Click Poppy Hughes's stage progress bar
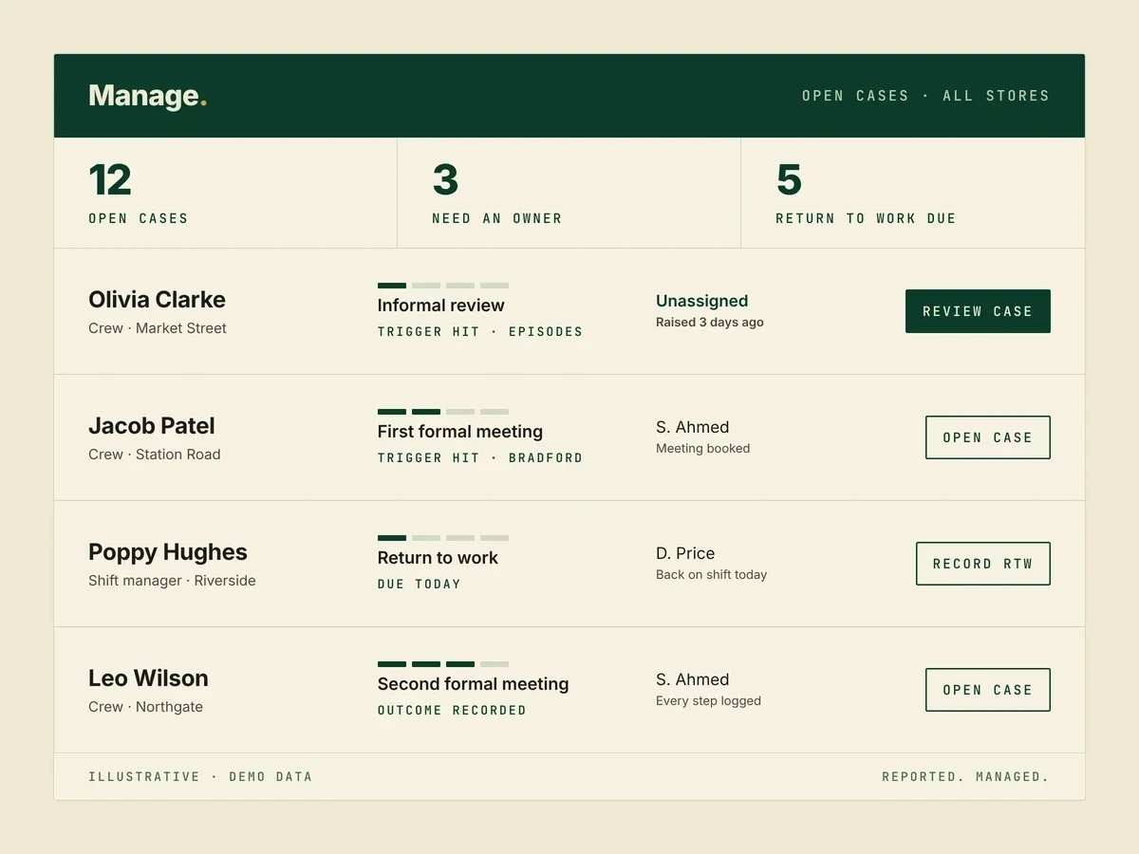The image size is (1139, 854). [x=443, y=538]
